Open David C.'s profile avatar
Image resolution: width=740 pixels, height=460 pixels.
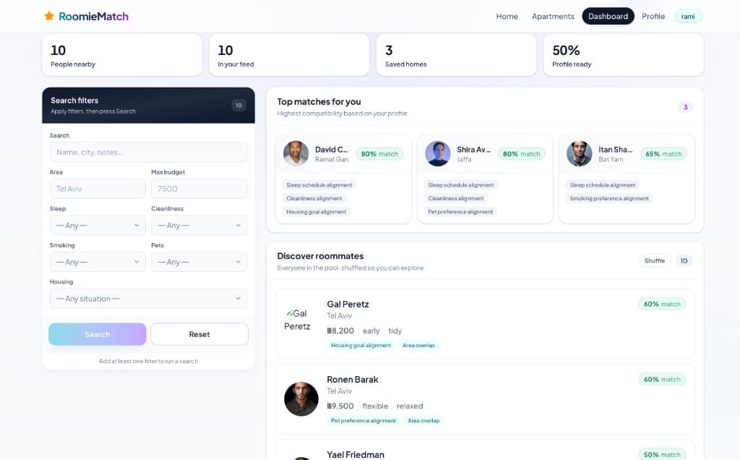point(296,153)
